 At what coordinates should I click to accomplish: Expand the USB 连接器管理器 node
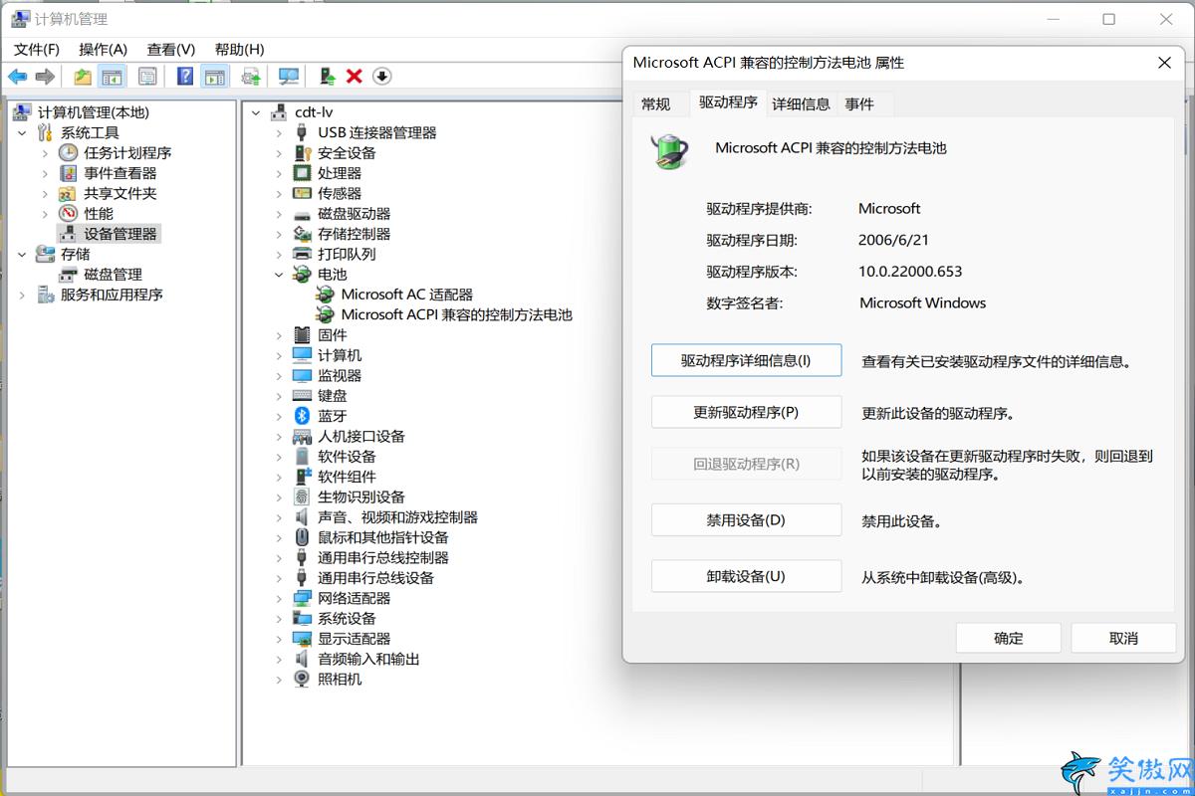click(280, 132)
